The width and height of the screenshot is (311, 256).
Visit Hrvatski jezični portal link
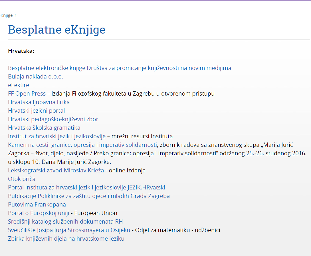tap(37, 110)
